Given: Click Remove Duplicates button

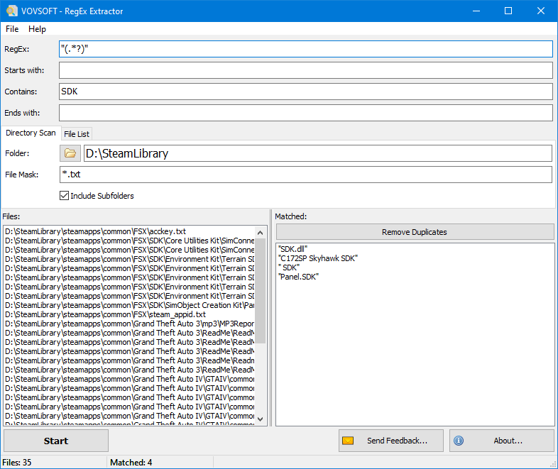Looking at the screenshot, I should click(x=415, y=232).
